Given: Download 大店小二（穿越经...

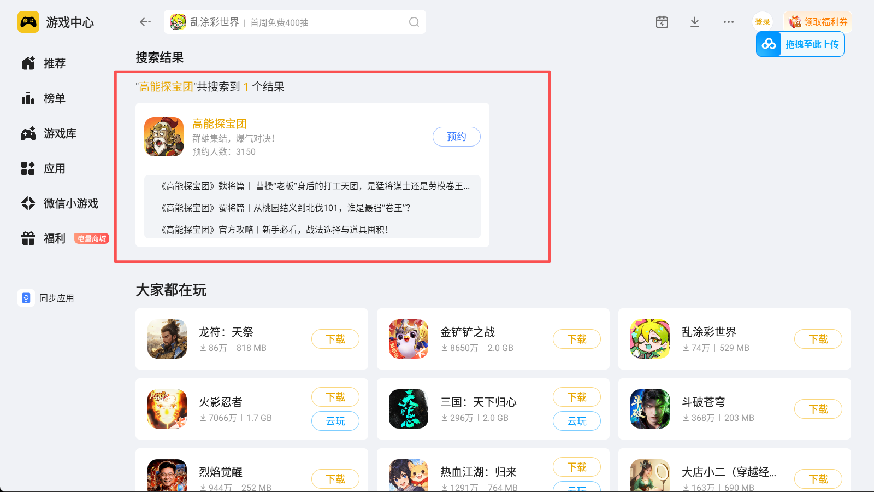Looking at the screenshot, I should point(818,479).
